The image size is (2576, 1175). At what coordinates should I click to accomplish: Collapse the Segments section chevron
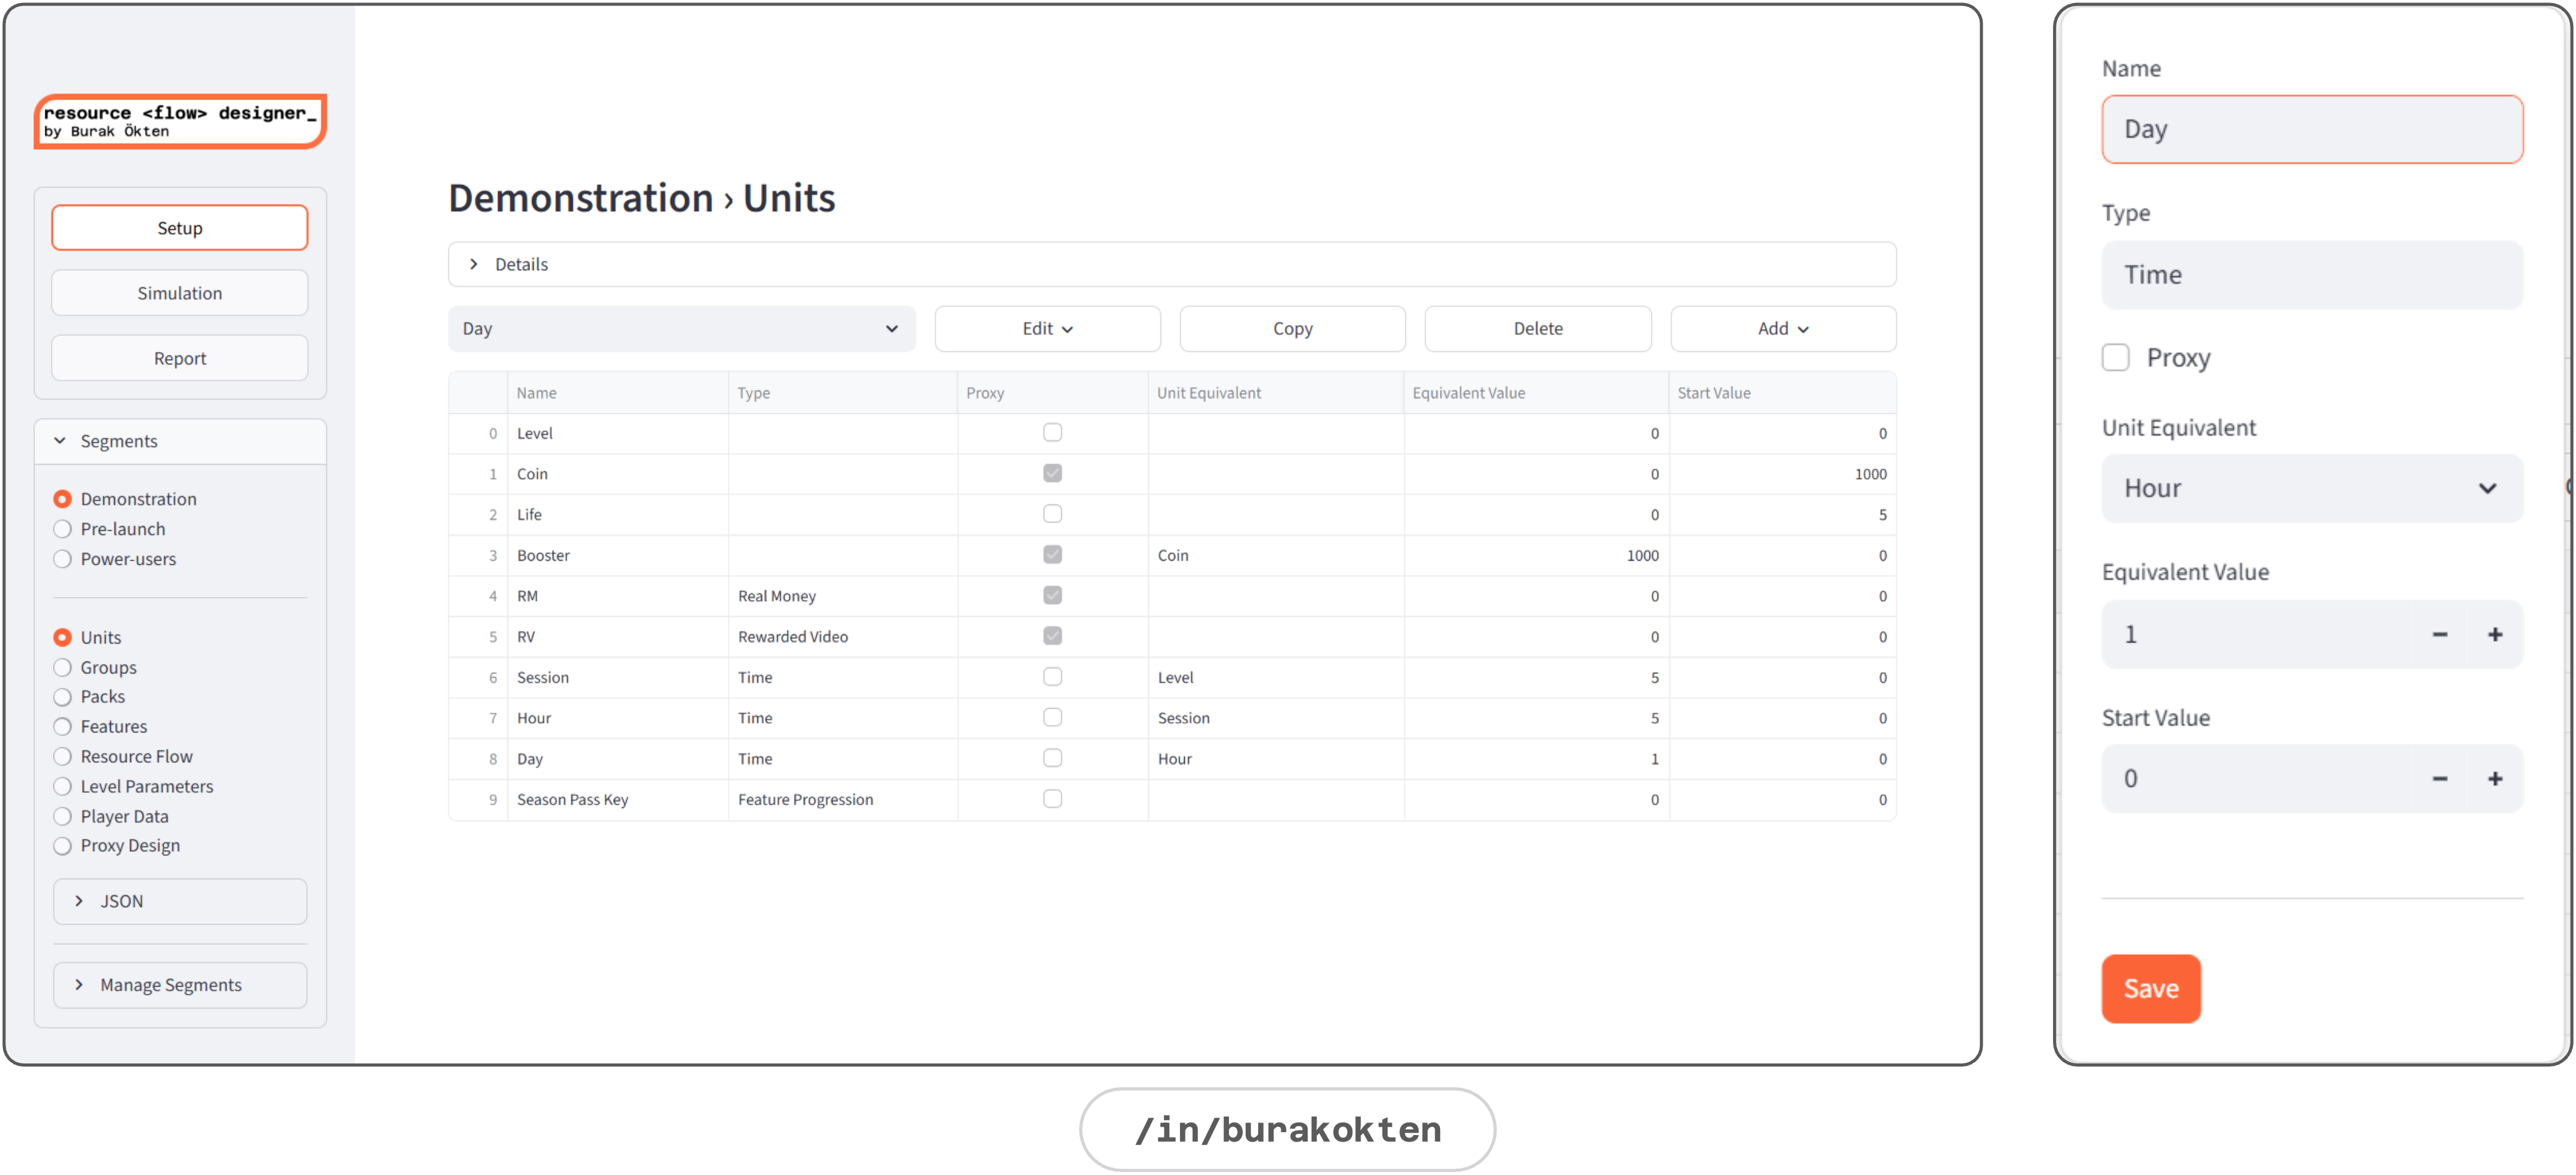pyautogui.click(x=60, y=440)
